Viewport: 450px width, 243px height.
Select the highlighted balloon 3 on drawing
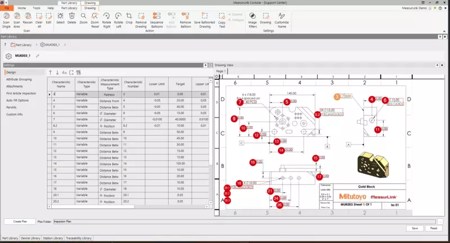pyautogui.click(x=337, y=97)
